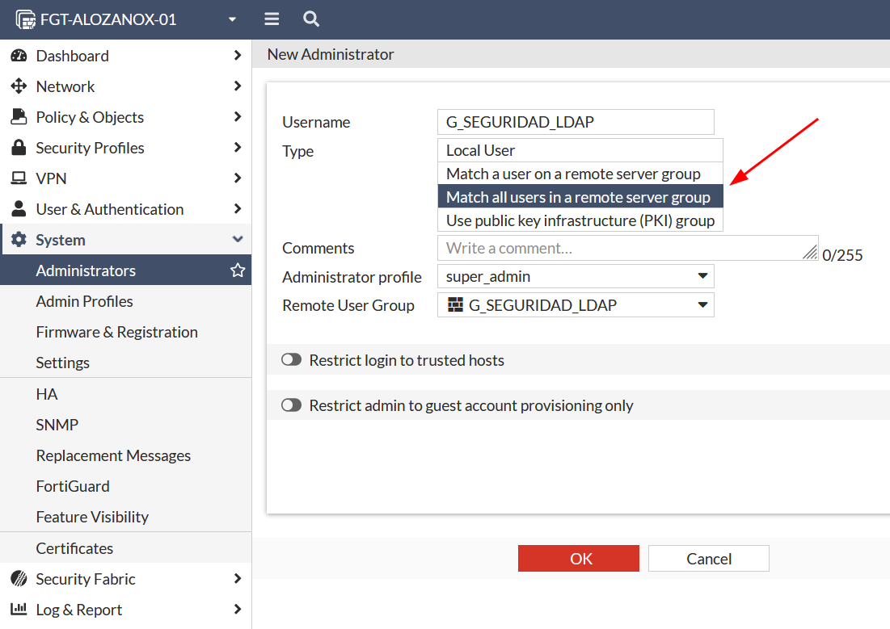Open the Administrator profile dropdown
Image resolution: width=890 pixels, height=629 pixels.
pyautogui.click(x=576, y=276)
